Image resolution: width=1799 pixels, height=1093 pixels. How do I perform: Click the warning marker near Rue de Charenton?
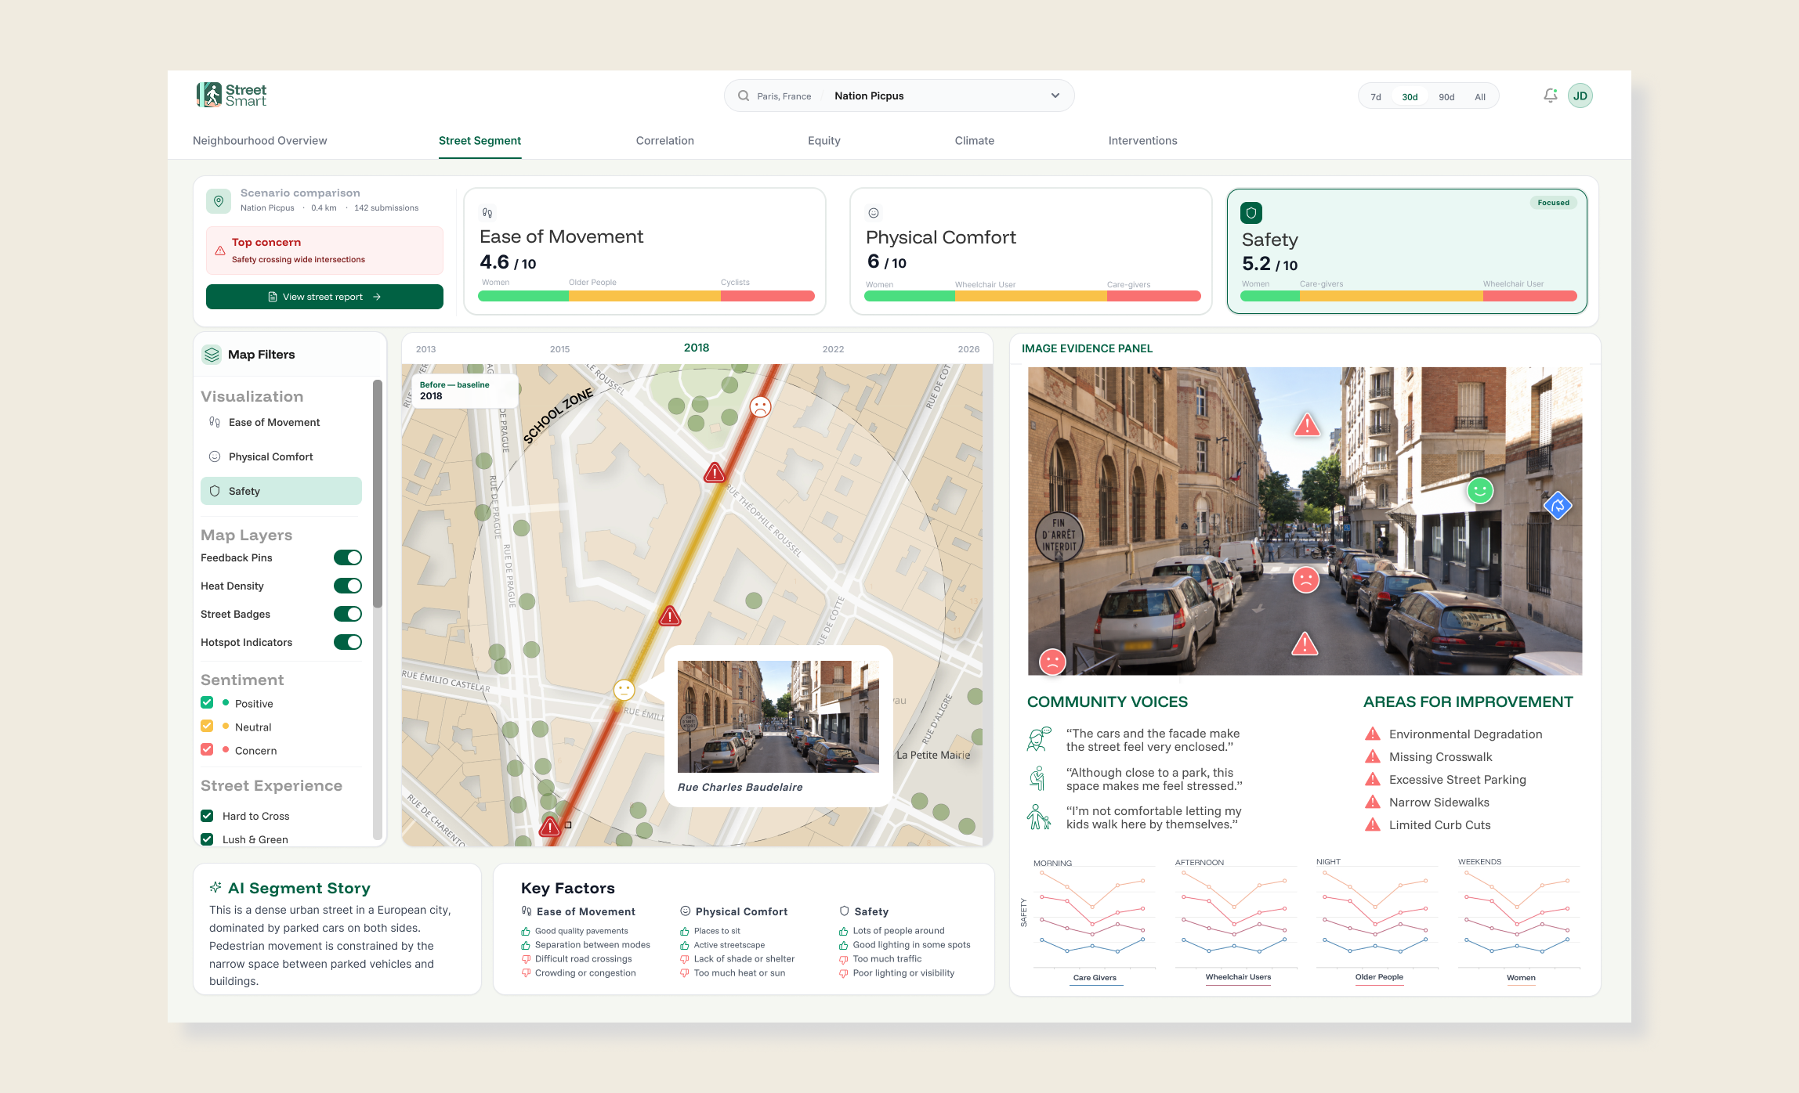pyautogui.click(x=550, y=826)
